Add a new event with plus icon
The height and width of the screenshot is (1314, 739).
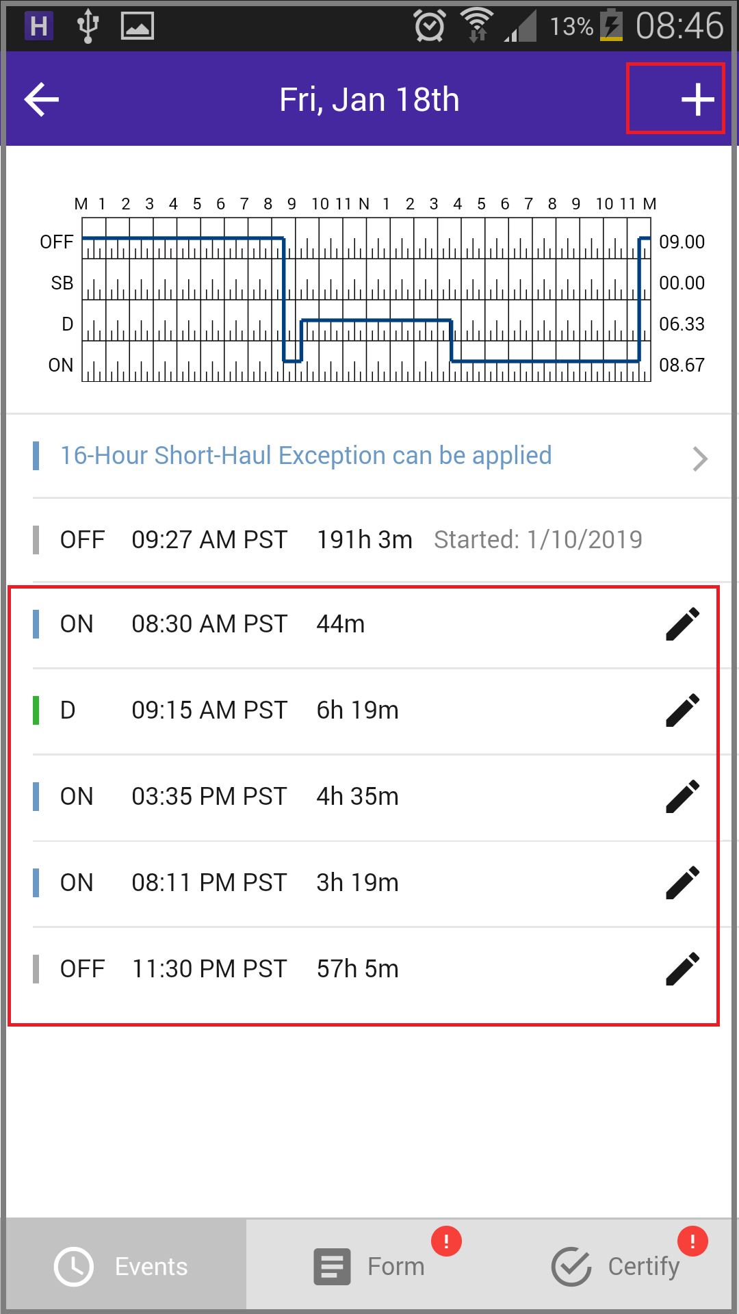[x=697, y=99]
